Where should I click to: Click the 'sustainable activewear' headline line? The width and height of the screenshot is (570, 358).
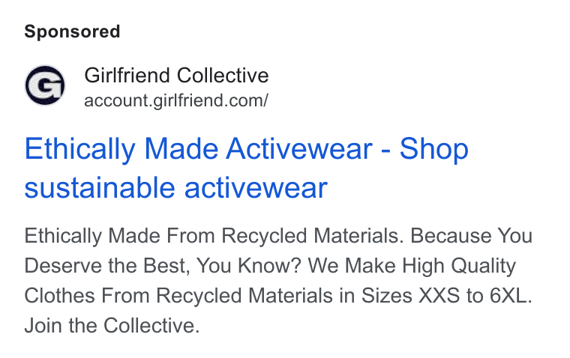(176, 188)
